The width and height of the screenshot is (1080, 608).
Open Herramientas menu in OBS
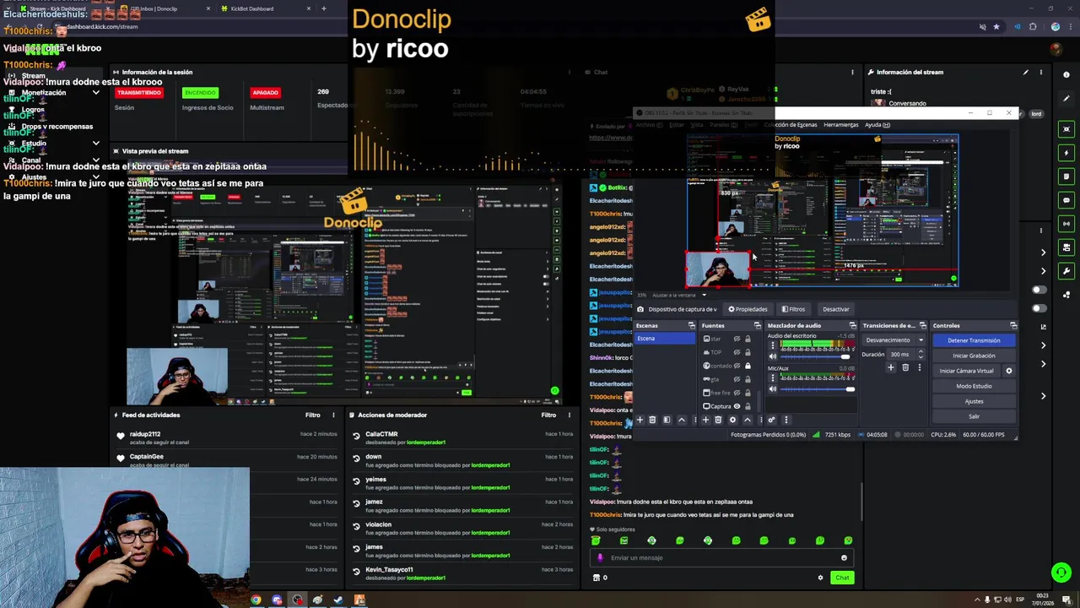840,125
